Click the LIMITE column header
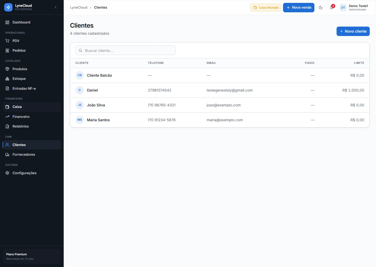Screen dimensions: 376x267 [x=359, y=63]
